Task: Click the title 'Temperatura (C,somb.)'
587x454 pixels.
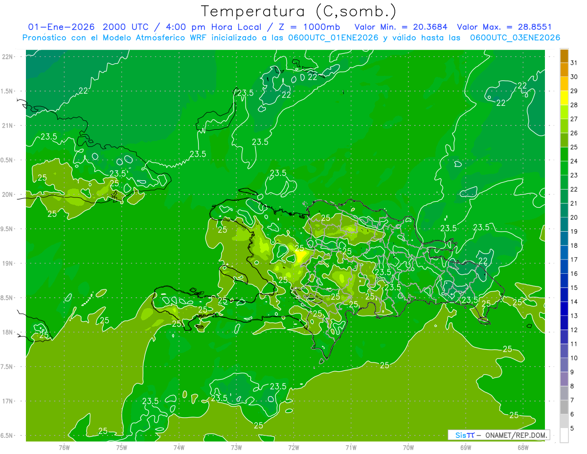Action: tap(299, 11)
